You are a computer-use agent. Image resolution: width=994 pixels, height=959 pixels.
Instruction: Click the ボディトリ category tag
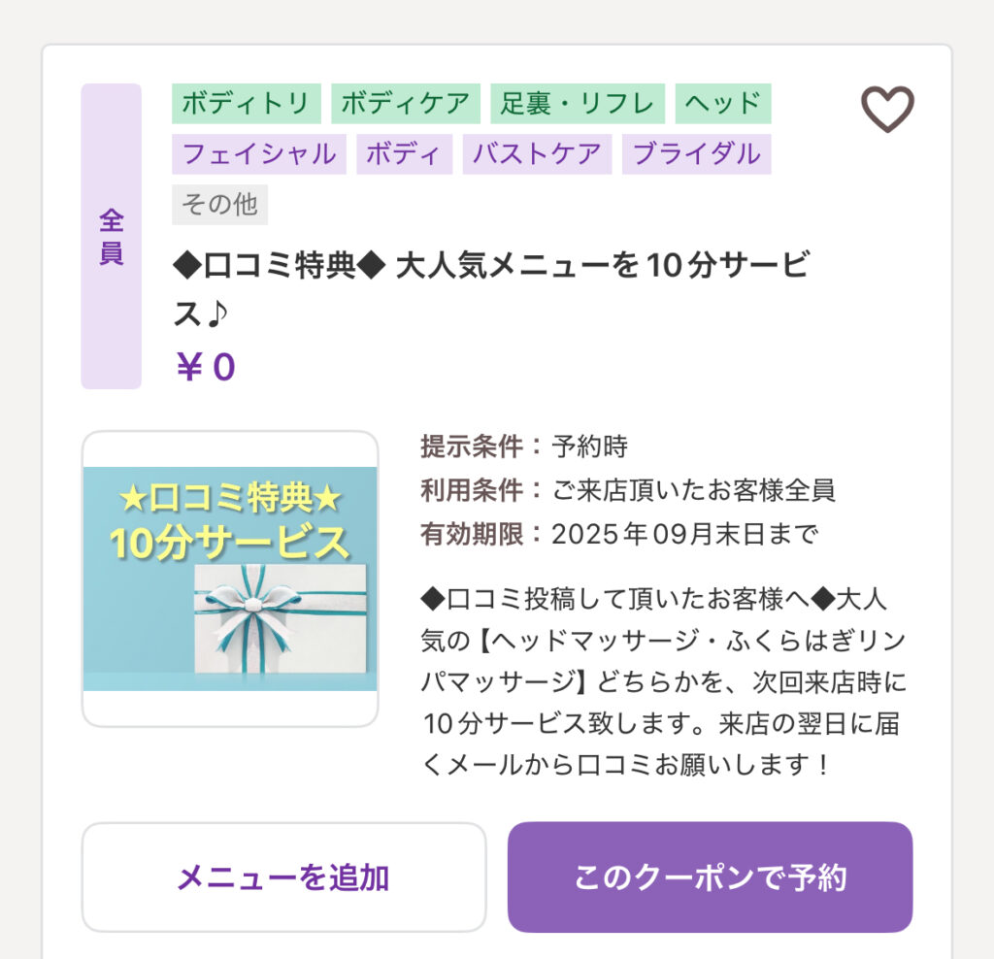pos(247,103)
